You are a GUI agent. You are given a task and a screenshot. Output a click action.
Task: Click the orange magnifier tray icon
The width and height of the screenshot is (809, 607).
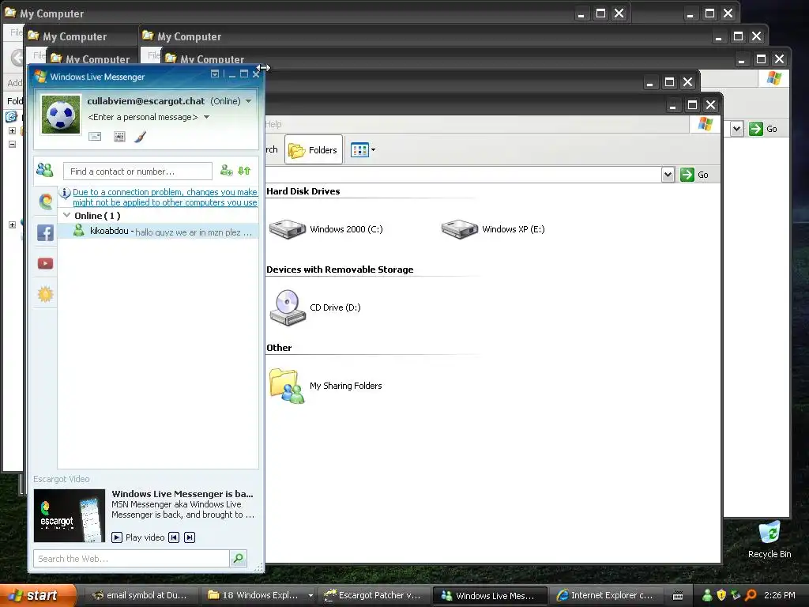(751, 595)
